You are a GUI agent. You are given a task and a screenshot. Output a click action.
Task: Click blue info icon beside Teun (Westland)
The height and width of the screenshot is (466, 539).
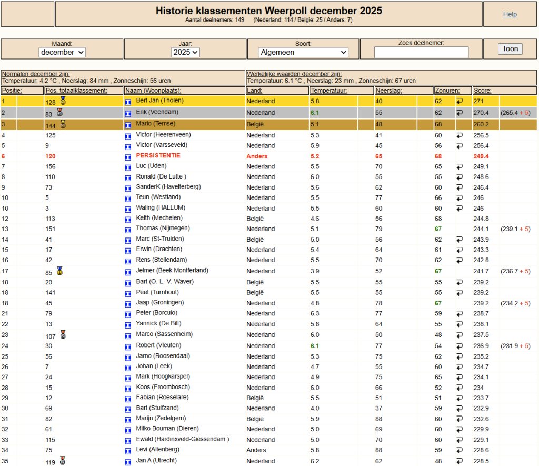(x=128, y=199)
